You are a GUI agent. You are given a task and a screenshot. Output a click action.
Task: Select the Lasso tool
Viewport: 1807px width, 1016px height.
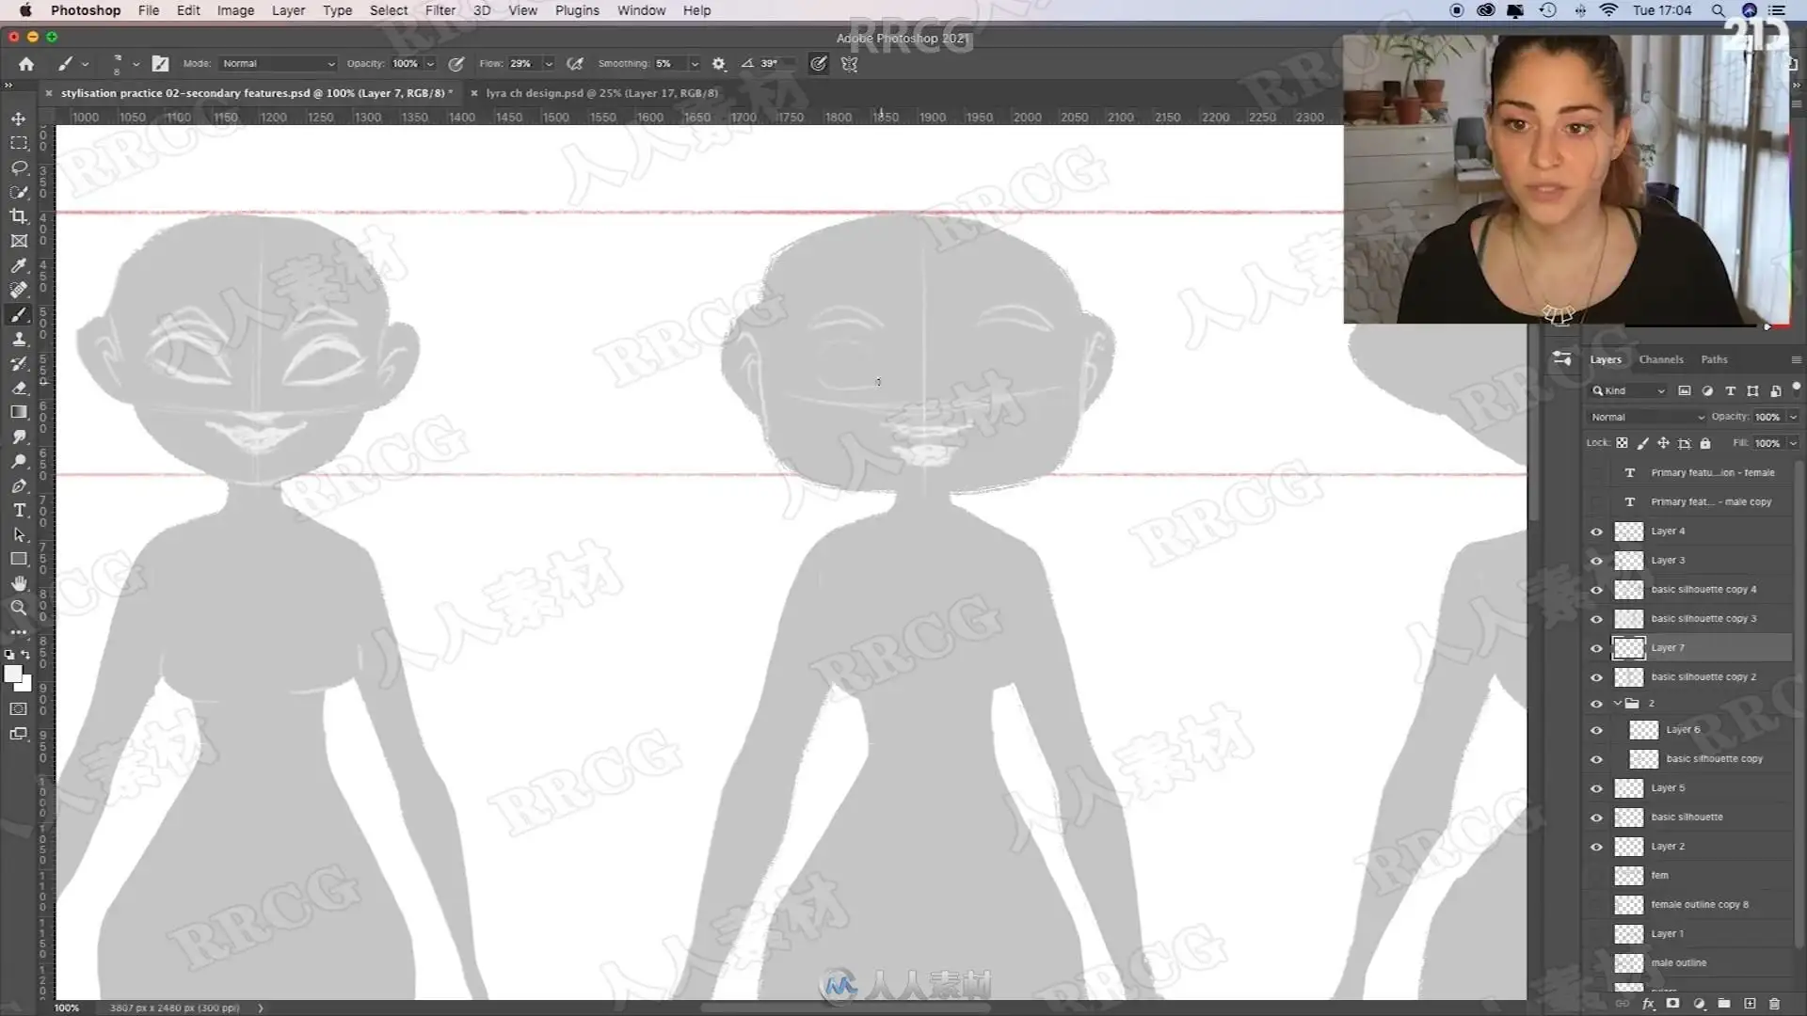pyautogui.click(x=18, y=167)
